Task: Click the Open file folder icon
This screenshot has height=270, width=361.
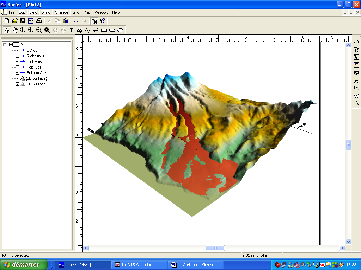Action: pos(15,21)
